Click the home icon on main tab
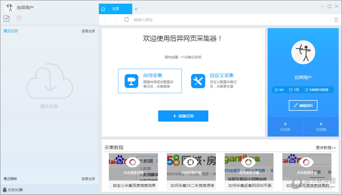 [x=103, y=9]
